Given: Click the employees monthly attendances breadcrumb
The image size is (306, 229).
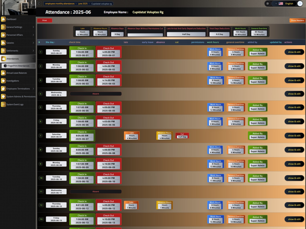Looking at the screenshot, I should tap(60, 4).
